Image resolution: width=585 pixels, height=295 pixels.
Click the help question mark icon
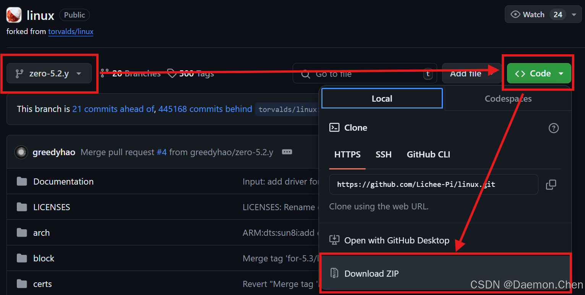click(554, 128)
